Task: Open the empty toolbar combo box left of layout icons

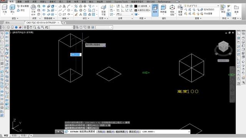Action: (x=61, y=27)
